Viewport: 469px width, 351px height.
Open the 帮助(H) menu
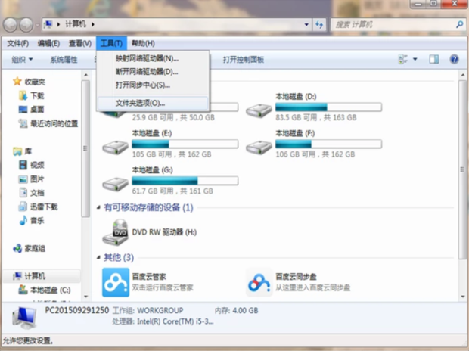[x=143, y=43]
